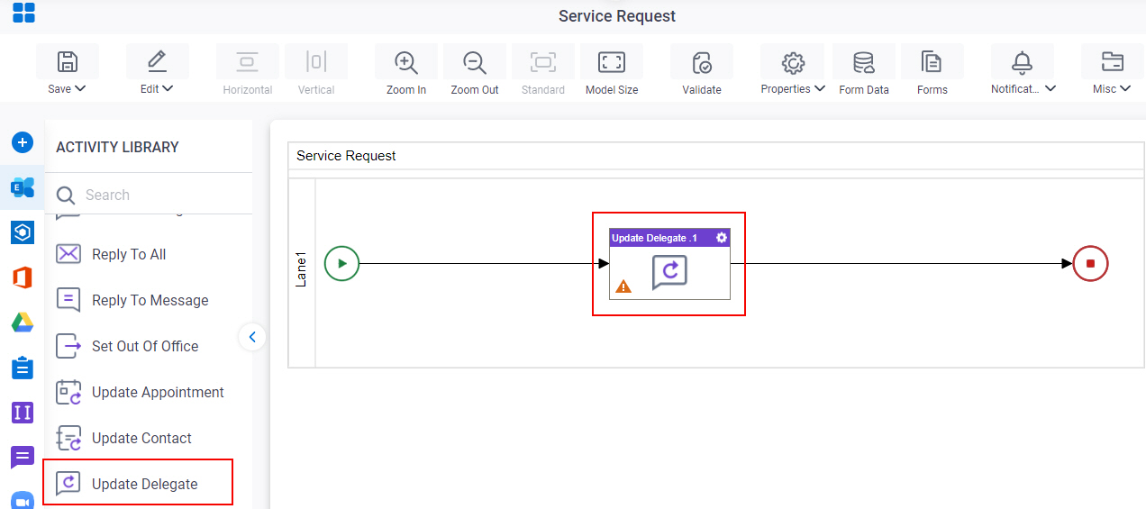Click the Forms document icon

tap(932, 62)
